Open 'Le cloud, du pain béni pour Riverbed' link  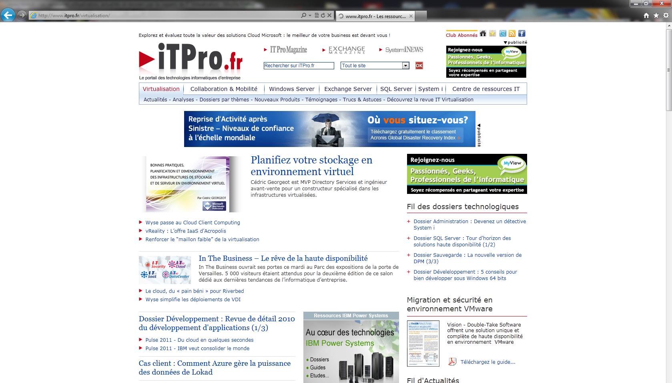[195, 291]
